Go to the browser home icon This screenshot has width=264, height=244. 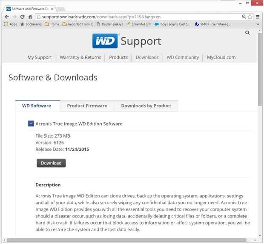tap(30, 17)
